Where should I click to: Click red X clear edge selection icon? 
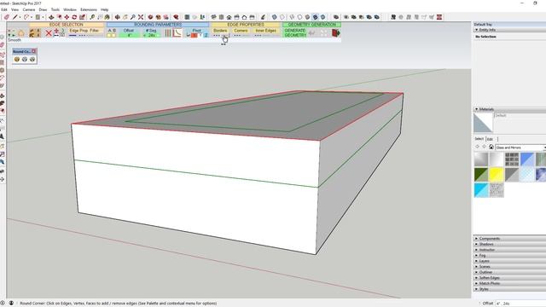click(x=49, y=33)
